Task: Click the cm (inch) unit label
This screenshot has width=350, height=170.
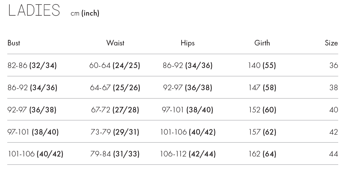Action: tap(85, 13)
